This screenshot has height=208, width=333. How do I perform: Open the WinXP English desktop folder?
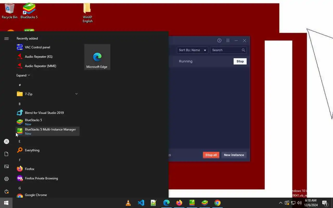click(x=87, y=13)
